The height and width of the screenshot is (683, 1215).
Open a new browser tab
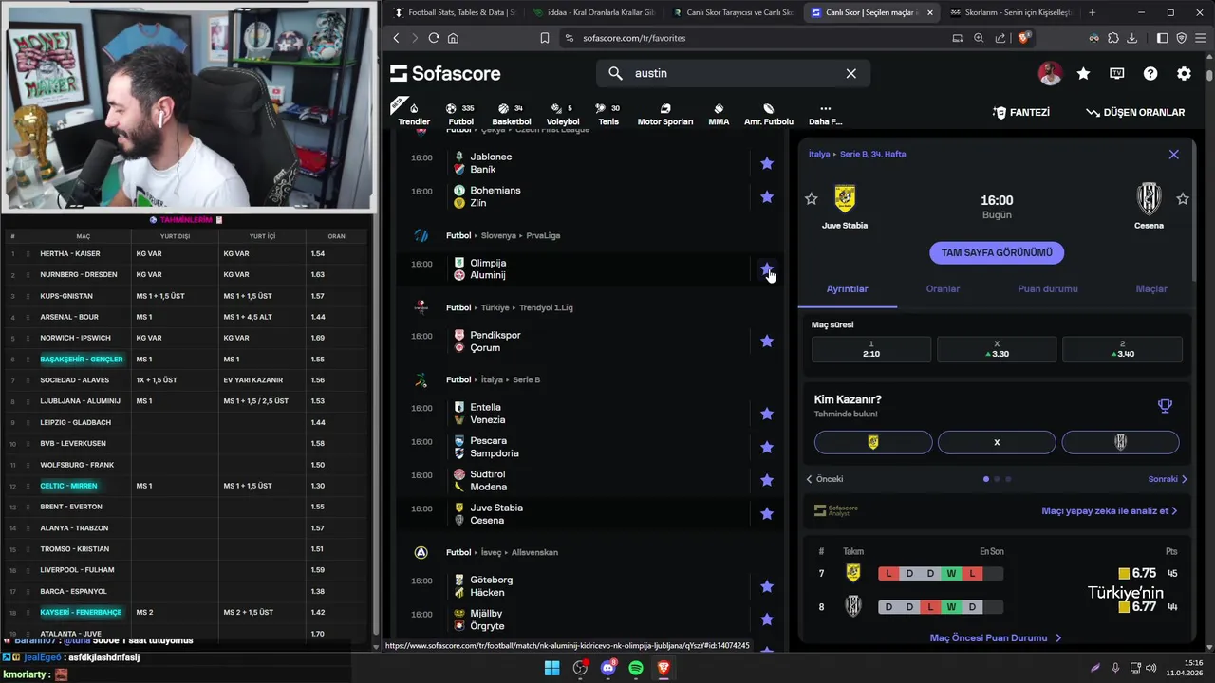click(x=1092, y=12)
